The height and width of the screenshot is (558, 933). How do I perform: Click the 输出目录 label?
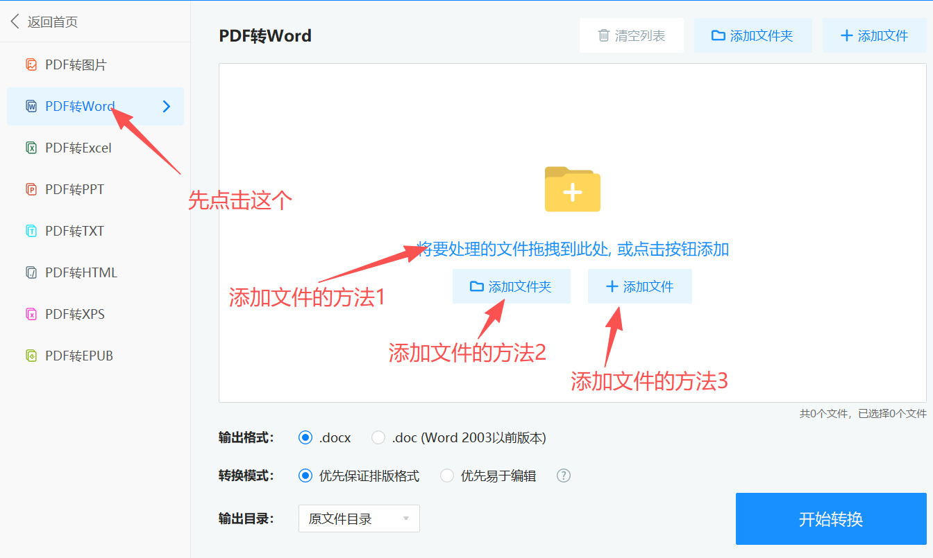click(246, 518)
